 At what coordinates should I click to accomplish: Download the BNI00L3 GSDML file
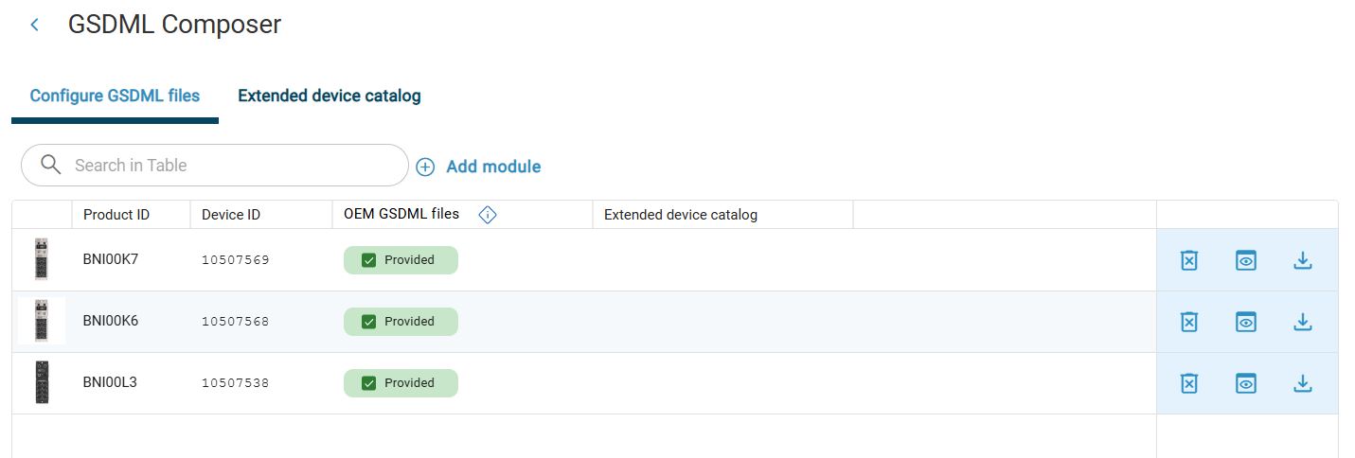[x=1303, y=383]
